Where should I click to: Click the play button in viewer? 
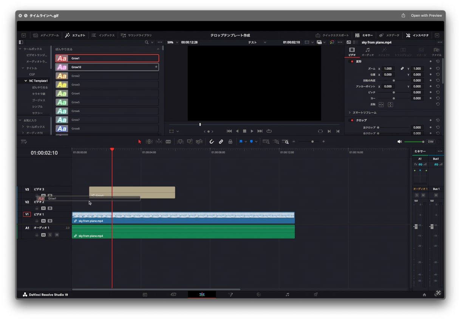(x=252, y=131)
